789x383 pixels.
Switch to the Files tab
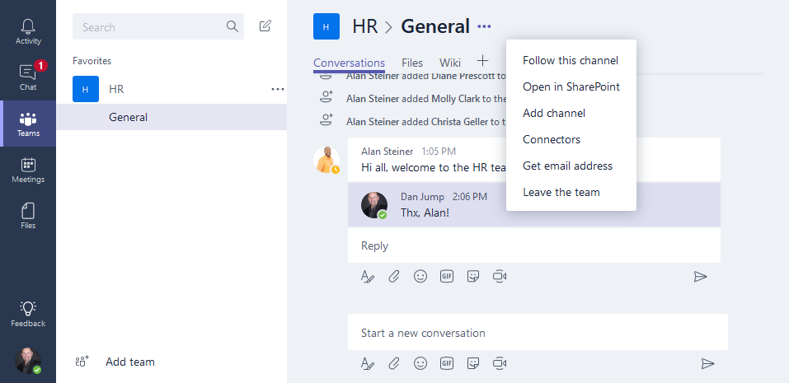point(412,63)
